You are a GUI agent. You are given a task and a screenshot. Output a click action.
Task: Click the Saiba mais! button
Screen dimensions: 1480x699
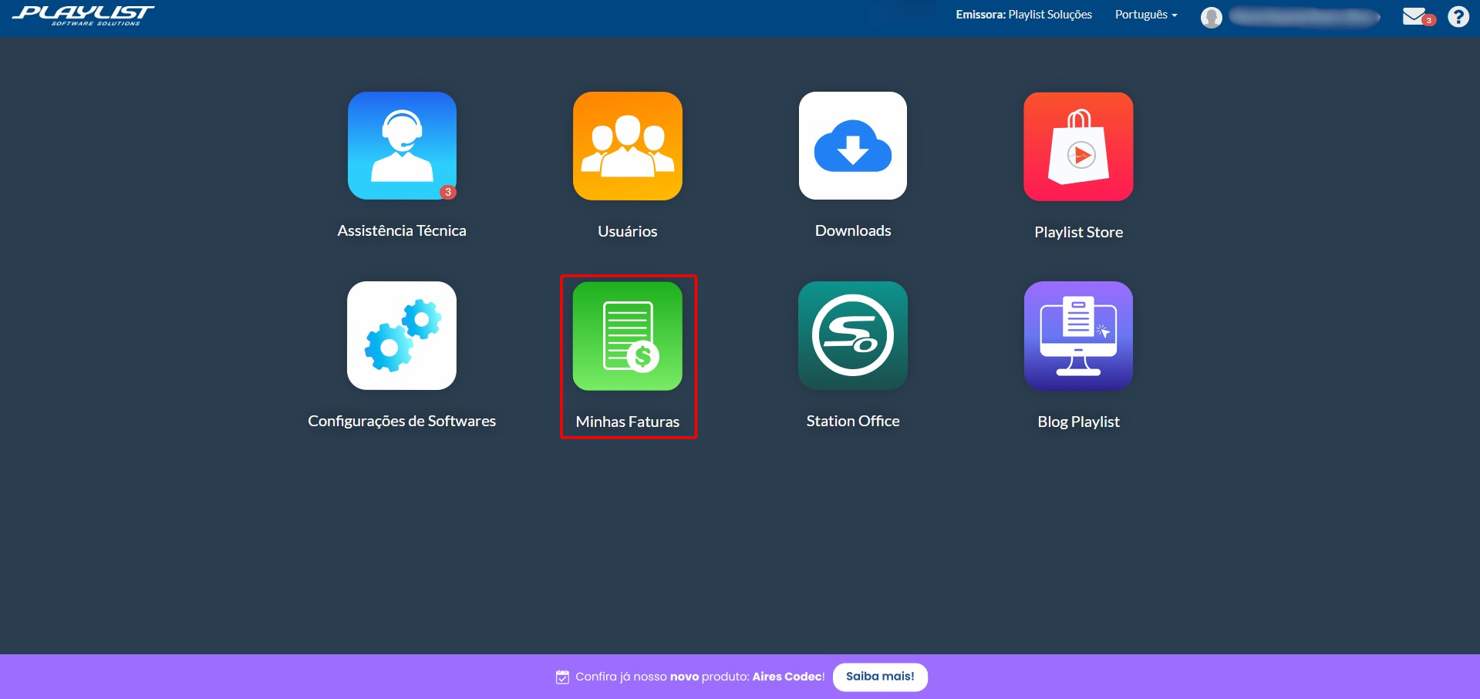[880, 677]
